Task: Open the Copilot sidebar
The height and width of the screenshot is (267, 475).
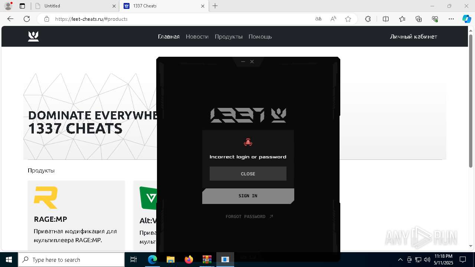Action: click(466, 19)
